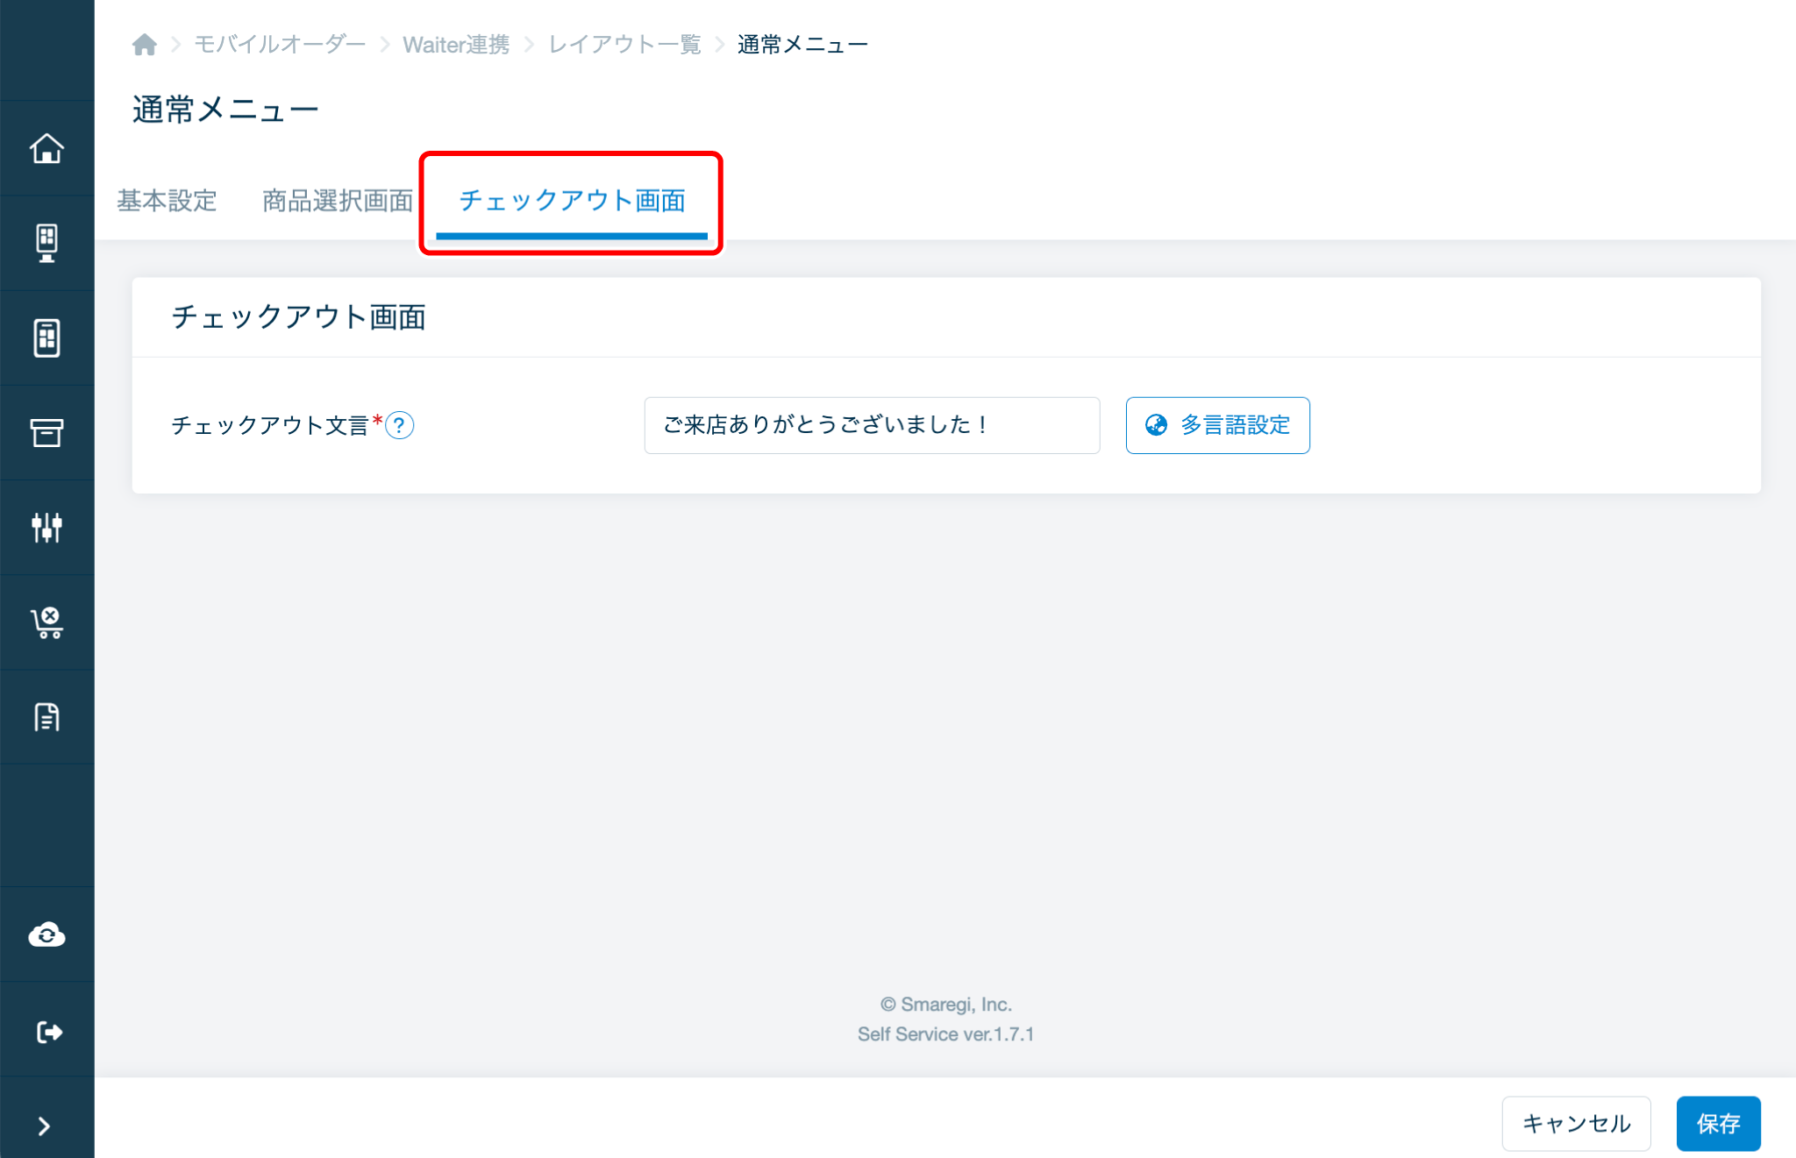
Task: Click the archive box sidebar icon
Action: 46,432
